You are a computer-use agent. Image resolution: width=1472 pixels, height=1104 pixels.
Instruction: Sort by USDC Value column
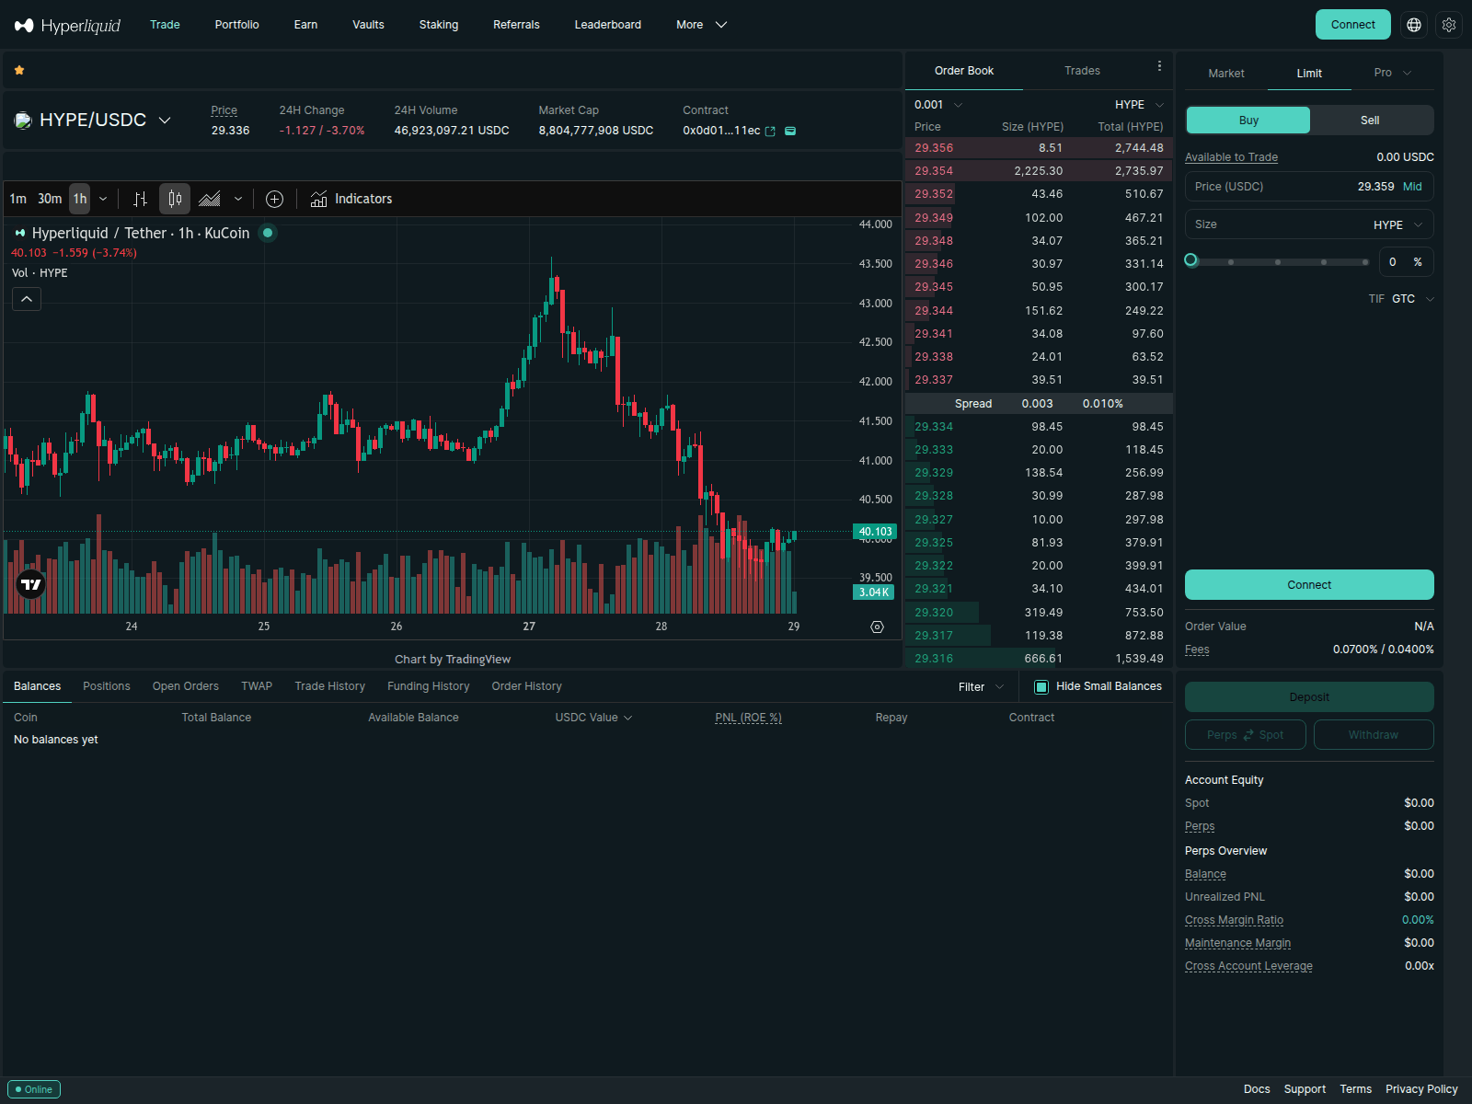click(x=593, y=718)
